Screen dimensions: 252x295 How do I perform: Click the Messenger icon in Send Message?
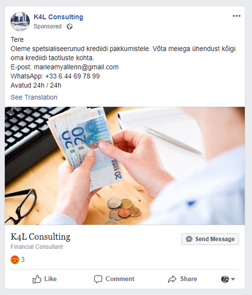(189, 239)
